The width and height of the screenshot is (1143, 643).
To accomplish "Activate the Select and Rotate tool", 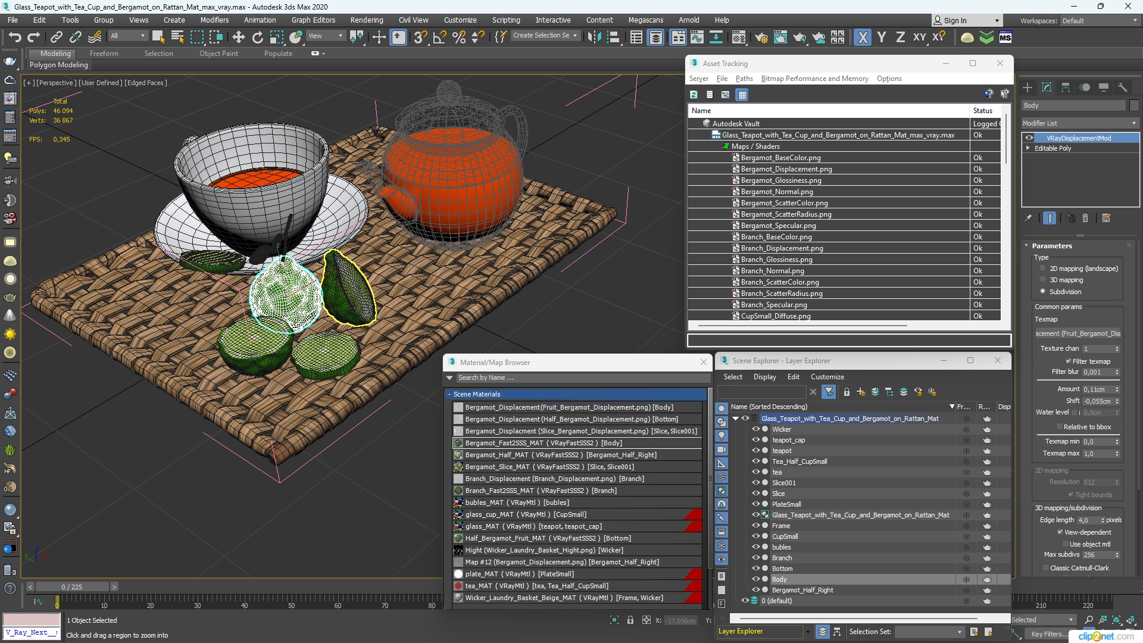I will 257,37.
